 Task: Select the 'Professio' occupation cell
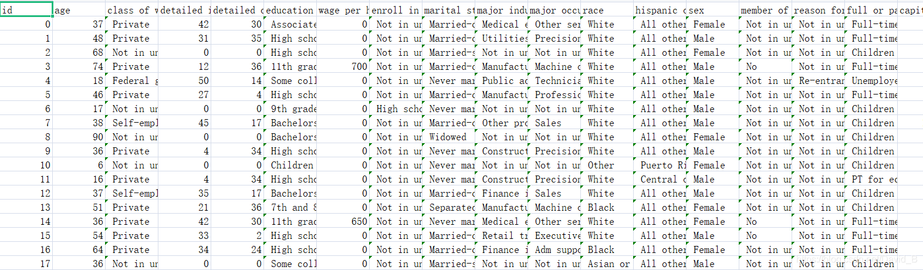tap(555, 95)
